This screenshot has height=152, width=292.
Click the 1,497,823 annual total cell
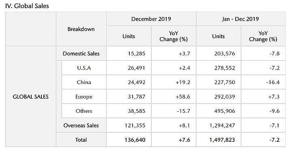(x=219, y=140)
